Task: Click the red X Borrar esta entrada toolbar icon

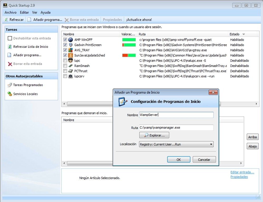Action: [67, 20]
